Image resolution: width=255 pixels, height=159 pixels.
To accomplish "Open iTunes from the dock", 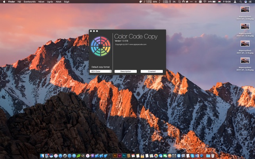I will [x=56, y=156].
